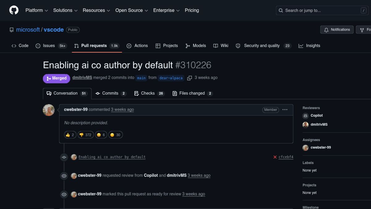
Task: Click the GitHub logo icon
Action: pyautogui.click(x=14, y=10)
